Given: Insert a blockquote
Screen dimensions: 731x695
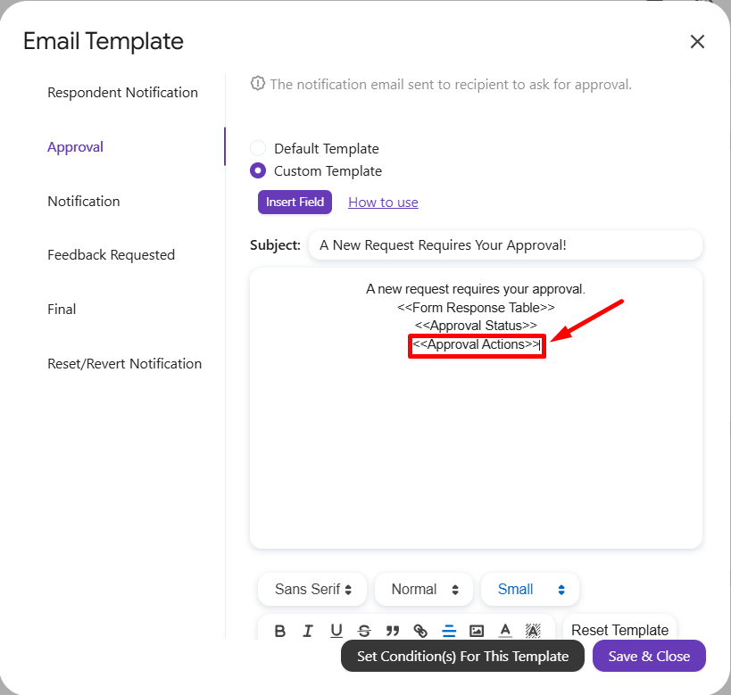Looking at the screenshot, I should (393, 631).
